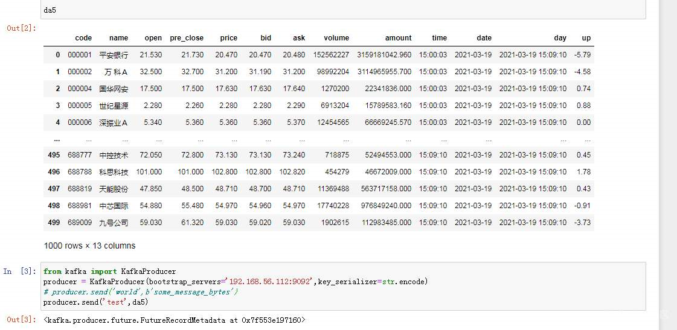677x330 pixels.
Task: Click the 'up' column header
Action: point(586,38)
